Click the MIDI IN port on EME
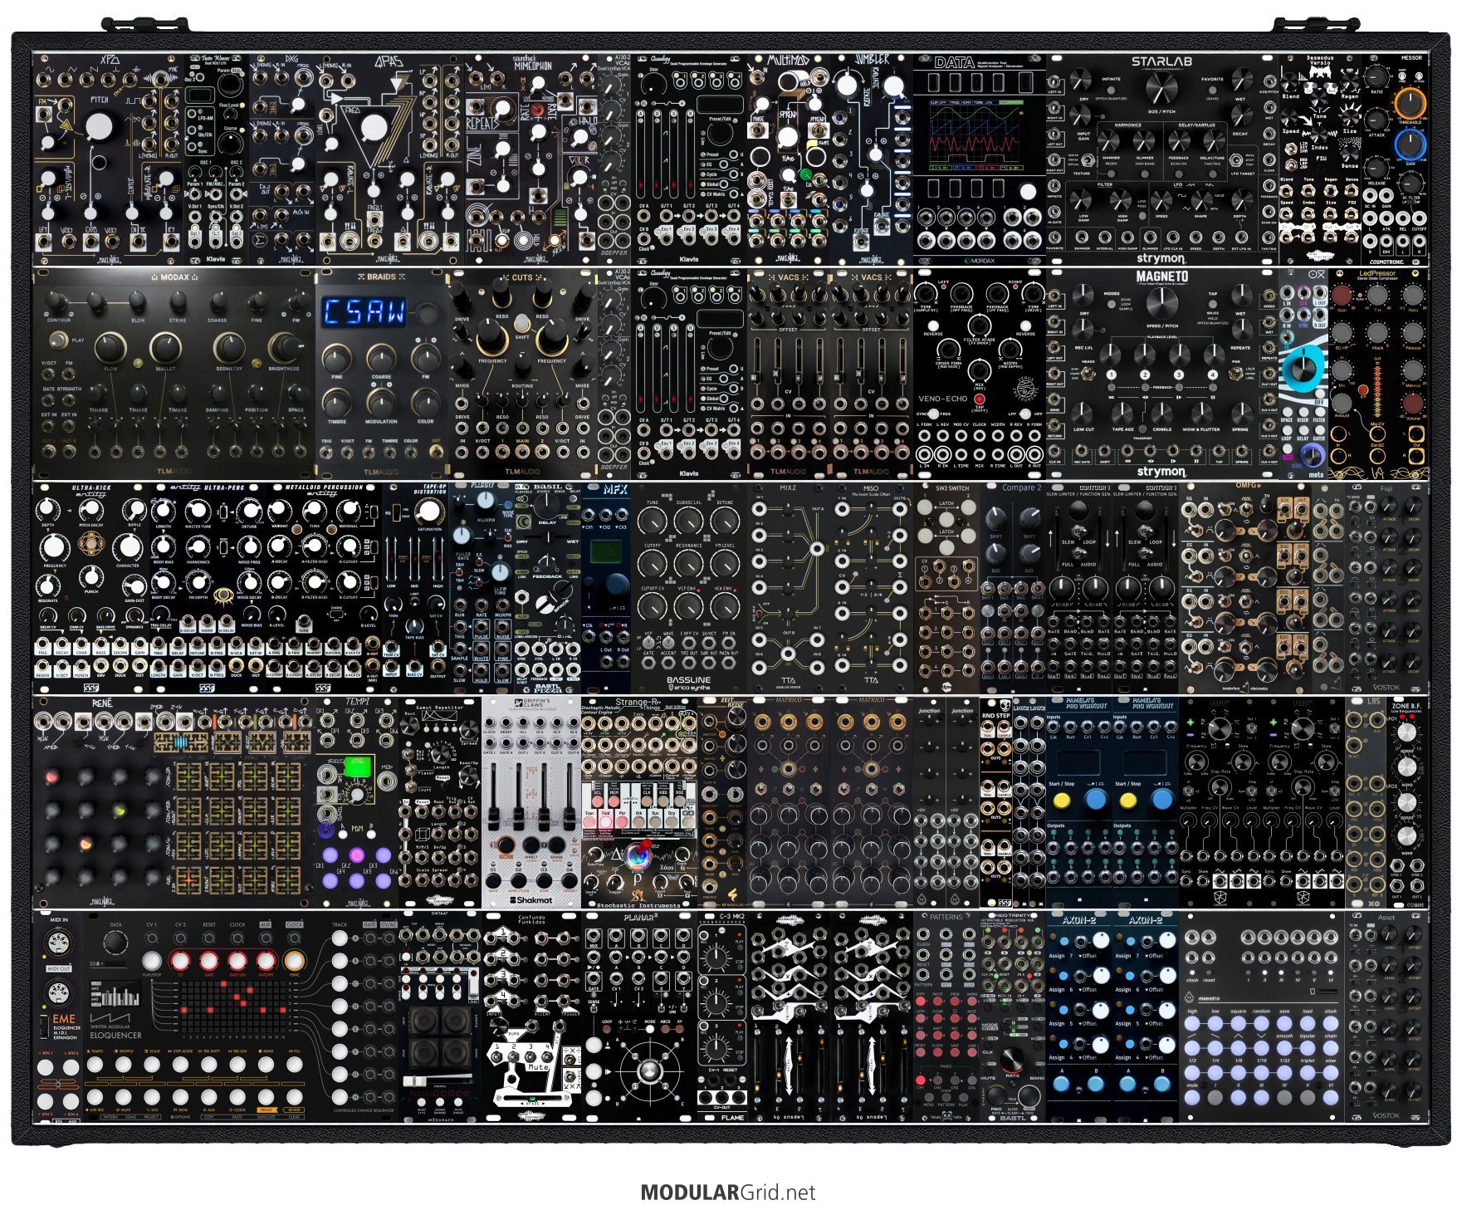This screenshot has height=1210, width=1457. 58,943
